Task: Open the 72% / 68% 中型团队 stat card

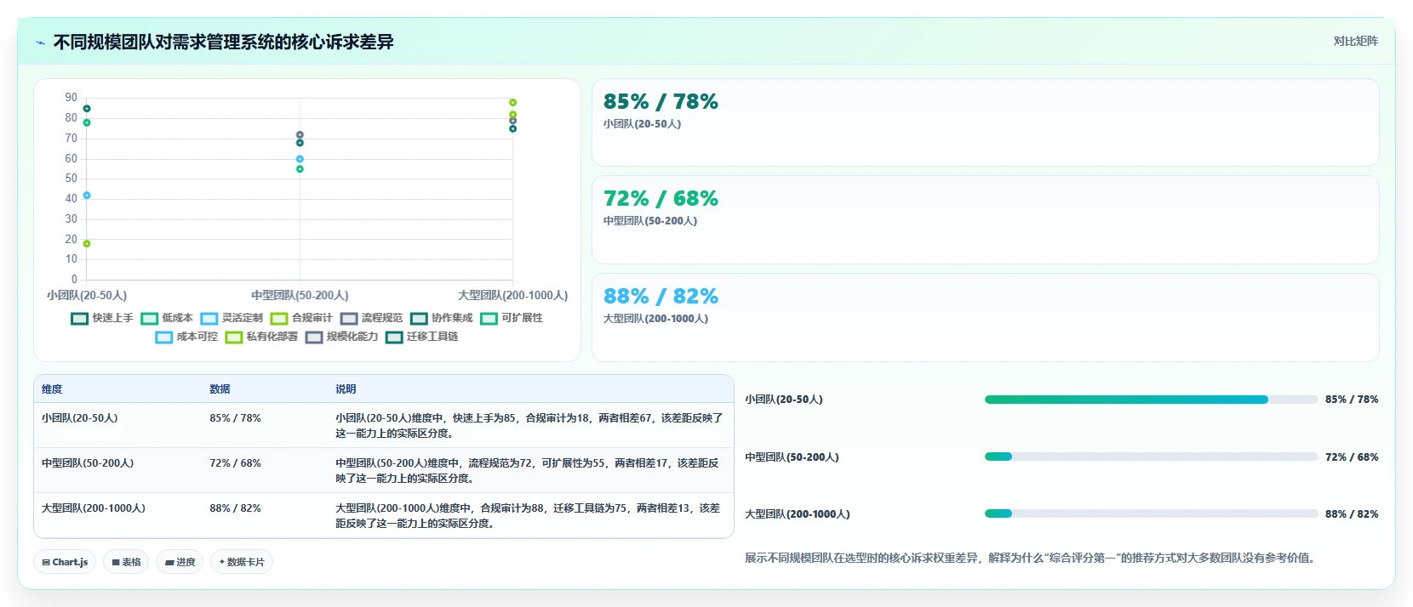Action: 985,219
